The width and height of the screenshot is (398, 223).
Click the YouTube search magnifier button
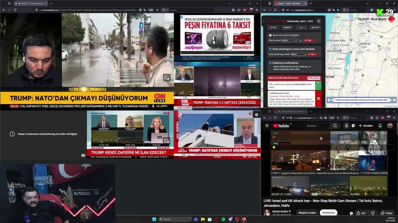pyautogui.click(x=335, y=126)
